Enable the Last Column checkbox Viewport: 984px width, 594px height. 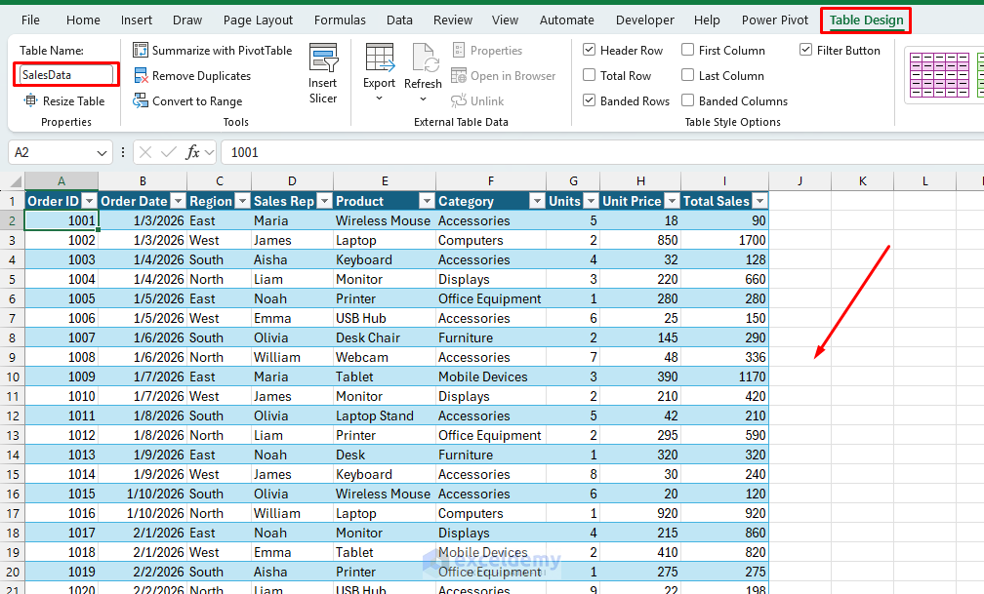(x=688, y=75)
